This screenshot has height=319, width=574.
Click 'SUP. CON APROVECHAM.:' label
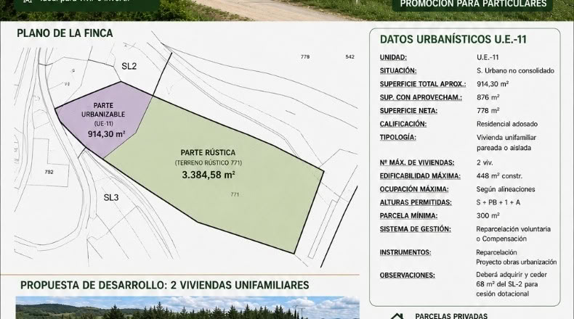(x=421, y=98)
